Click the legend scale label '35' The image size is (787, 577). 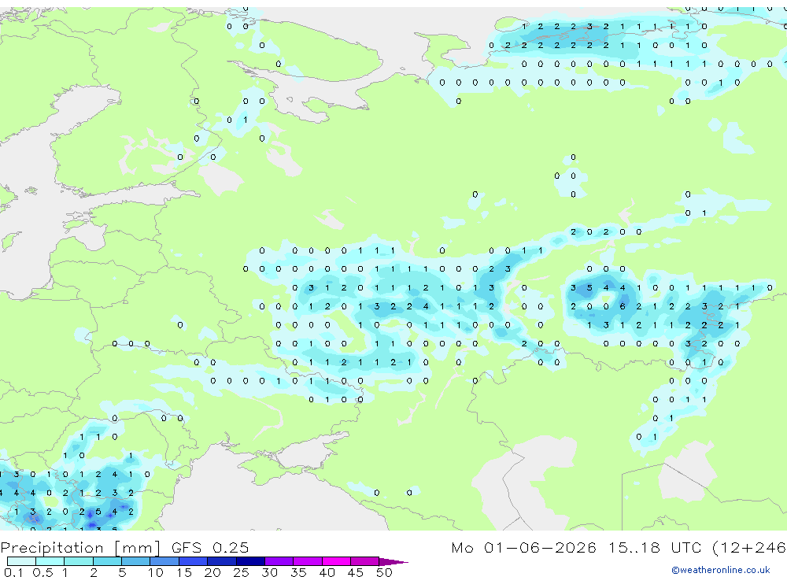[x=298, y=572]
